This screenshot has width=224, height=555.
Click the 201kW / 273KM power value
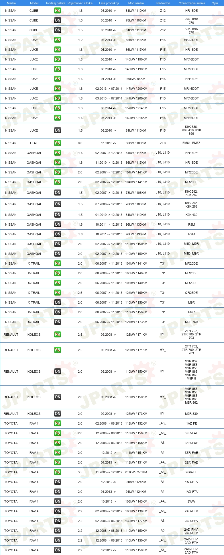136,472
